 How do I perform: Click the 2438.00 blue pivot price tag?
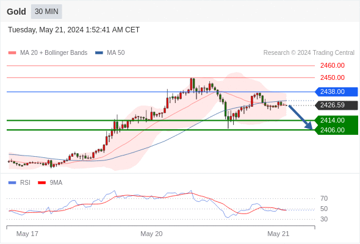point(336,92)
